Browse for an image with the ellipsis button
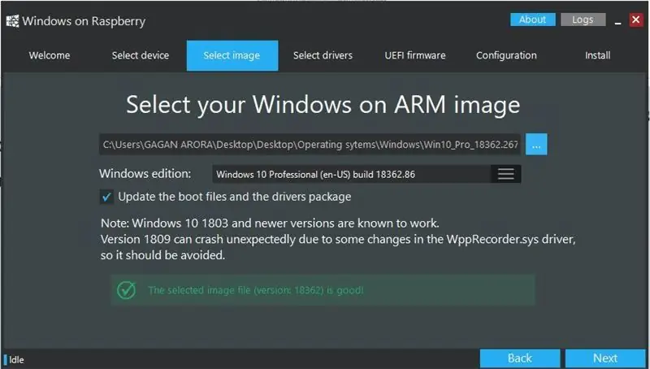650x369 pixels. point(536,145)
